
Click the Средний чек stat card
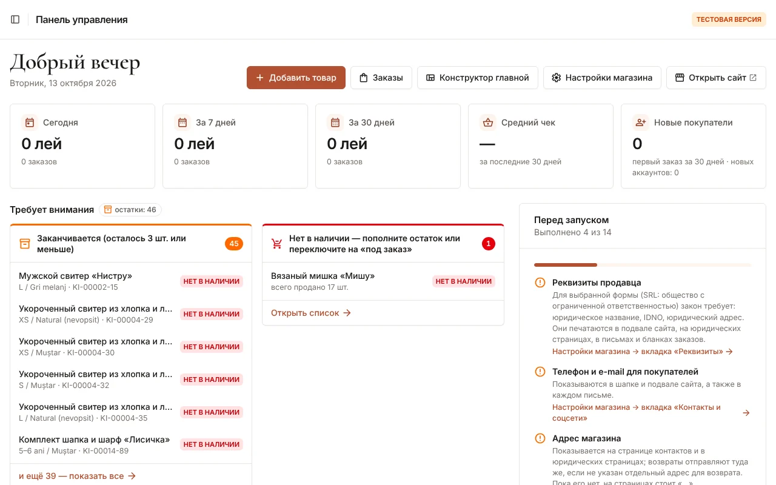(x=541, y=146)
